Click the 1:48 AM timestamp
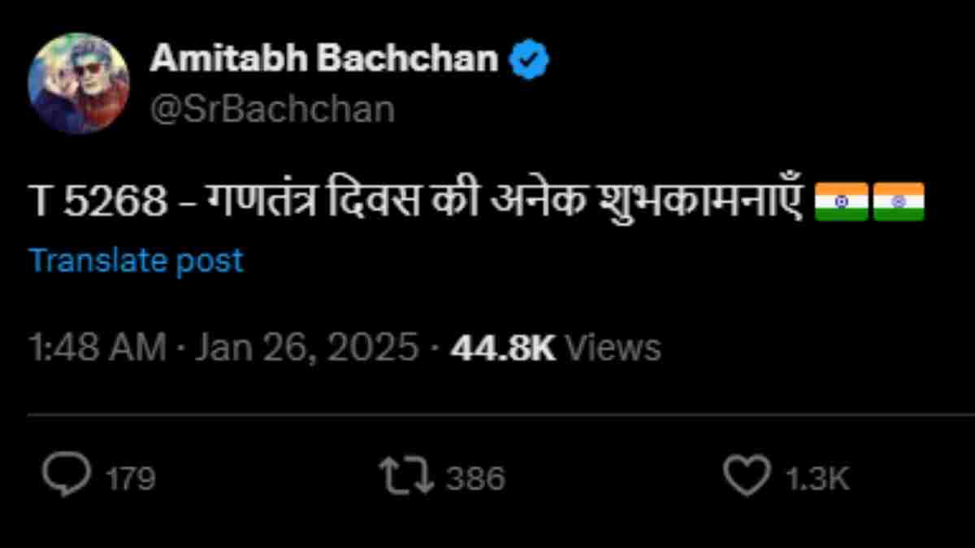Image resolution: width=975 pixels, height=548 pixels. click(x=97, y=348)
